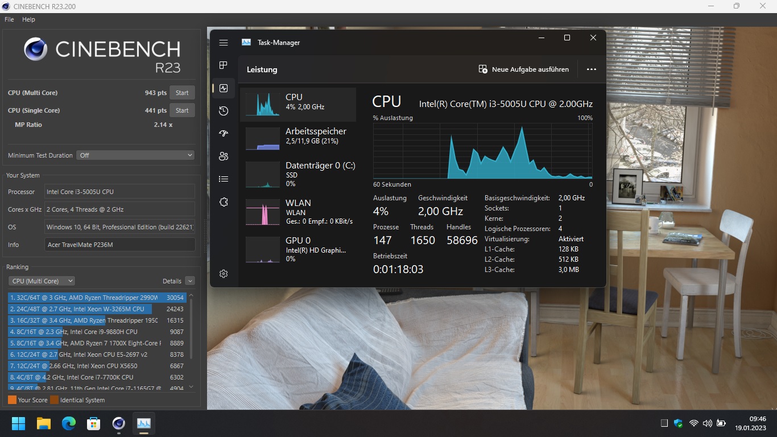Select the AMD Ryzen 7 1700X ranking row
This screenshot has width=777, height=437.
97,343
